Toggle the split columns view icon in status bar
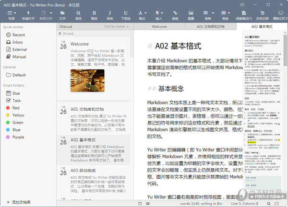This screenshot has width=288, height=207. tap(140, 204)
